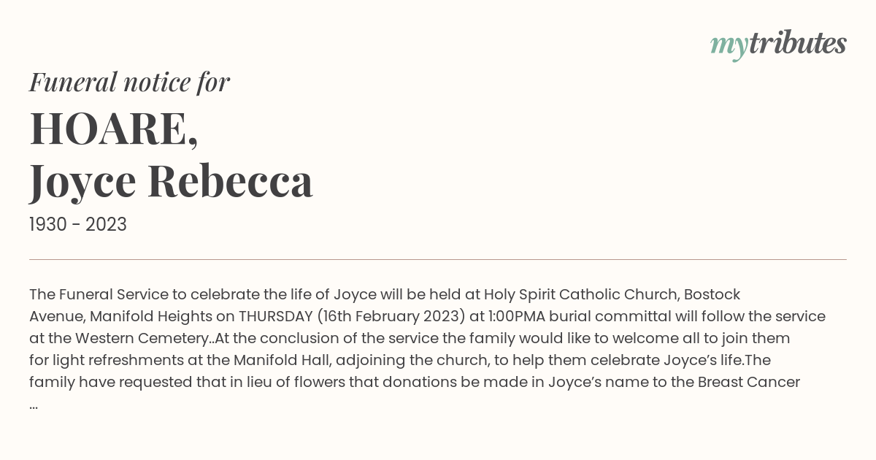Expand the truncated text ellipsis

[34, 405]
